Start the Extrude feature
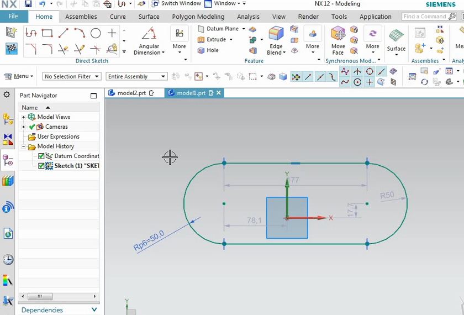464x315 pixels. (215, 39)
